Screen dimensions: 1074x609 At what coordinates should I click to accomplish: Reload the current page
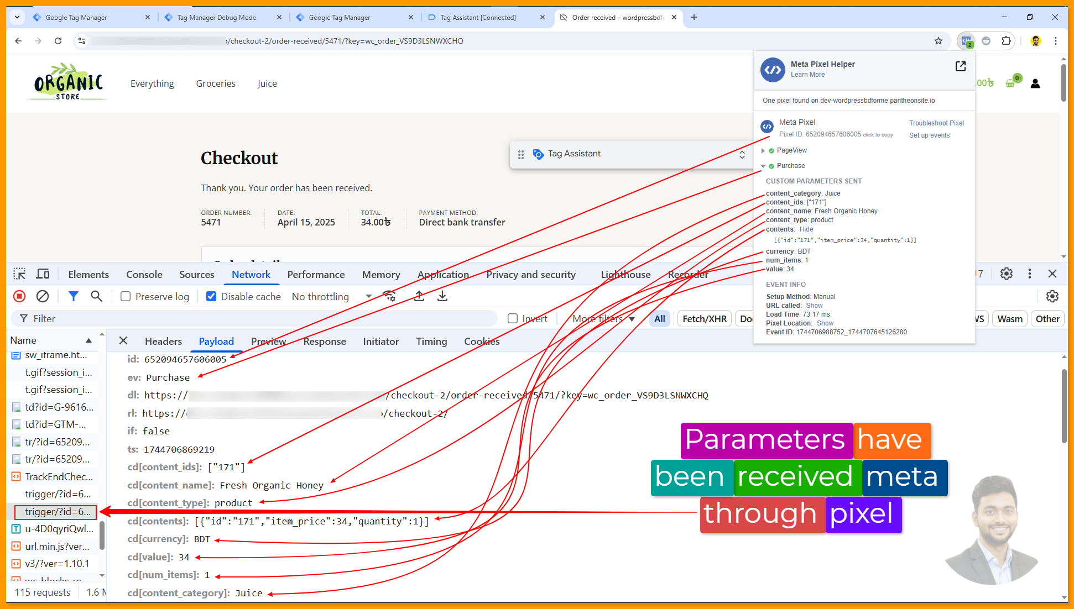[x=58, y=41]
